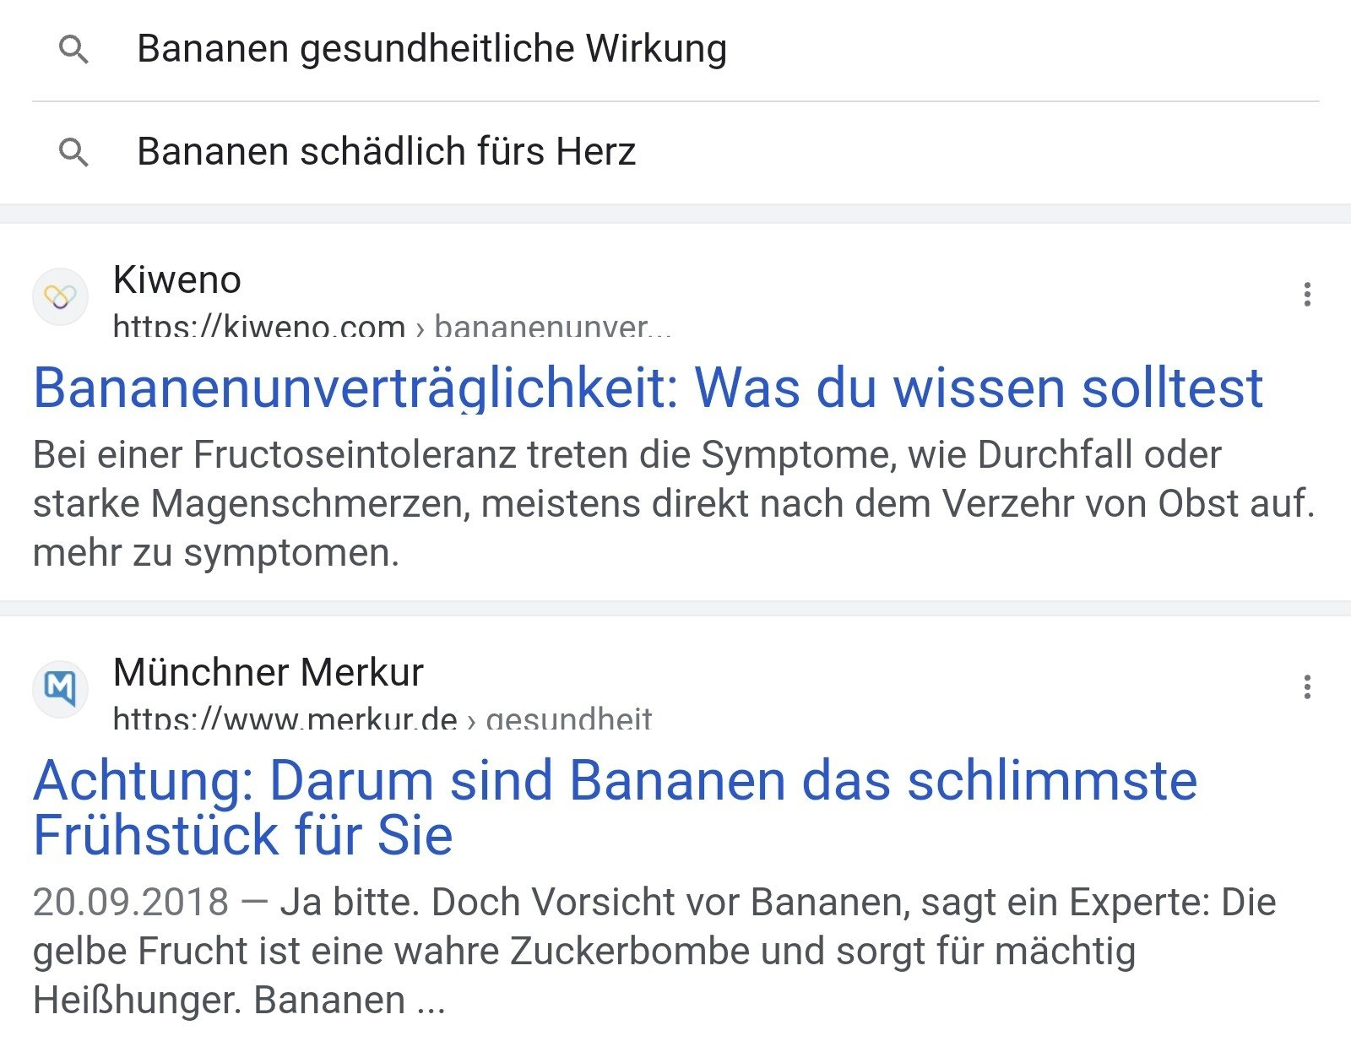Click the kiweno.com URL text

point(258,327)
